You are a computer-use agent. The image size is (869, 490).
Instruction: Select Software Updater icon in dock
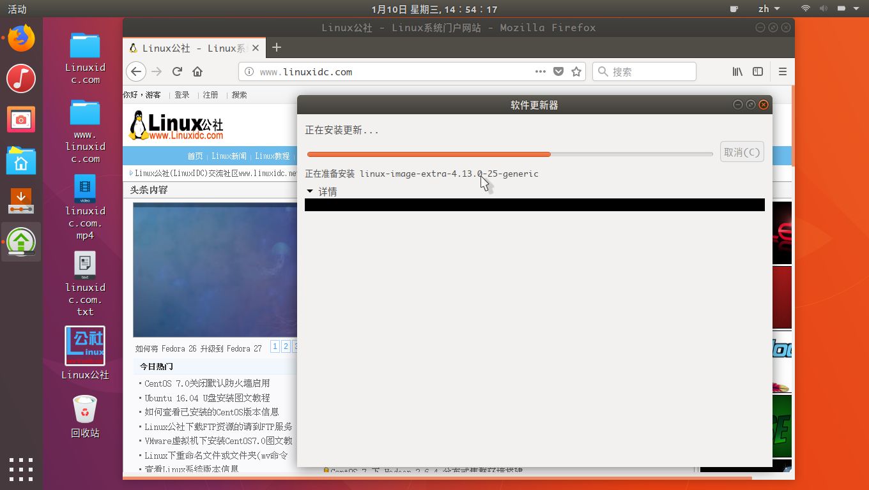pyautogui.click(x=21, y=242)
